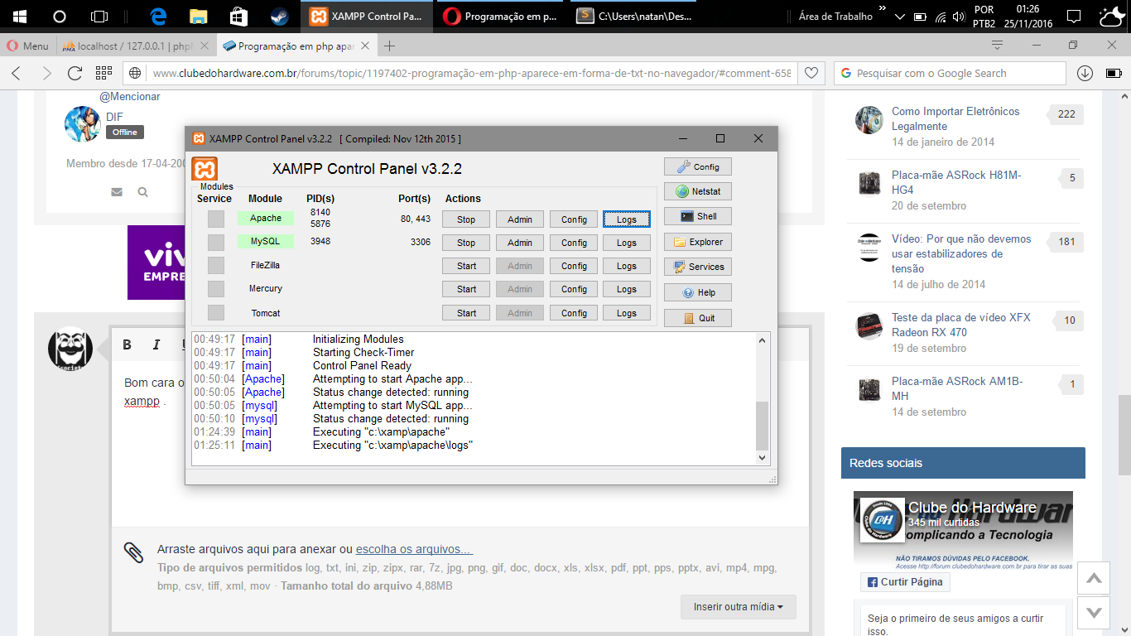Launch Microsoft Edge from taskbar
The image size is (1131, 636).
[158, 16]
